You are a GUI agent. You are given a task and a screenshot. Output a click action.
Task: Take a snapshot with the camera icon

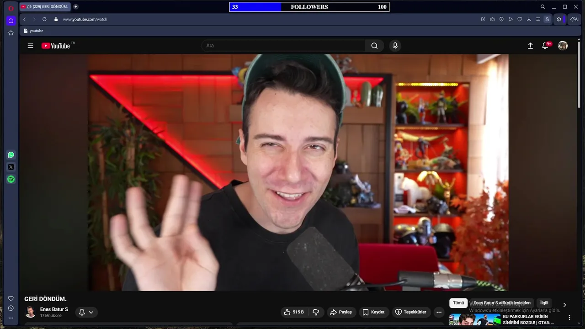tap(492, 19)
